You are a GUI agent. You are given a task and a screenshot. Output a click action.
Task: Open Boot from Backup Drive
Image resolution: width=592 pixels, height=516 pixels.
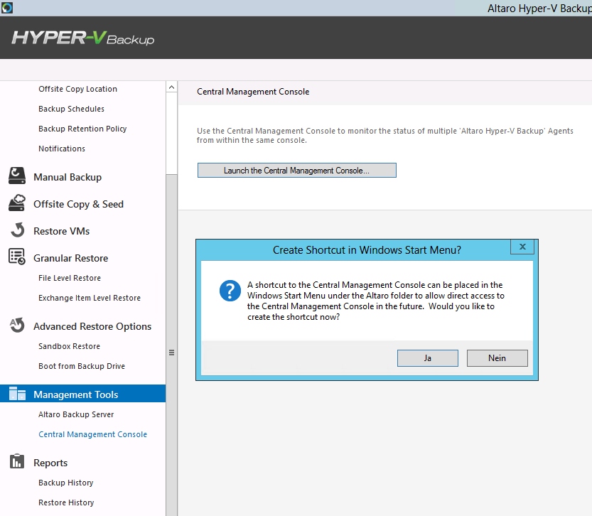coord(82,366)
